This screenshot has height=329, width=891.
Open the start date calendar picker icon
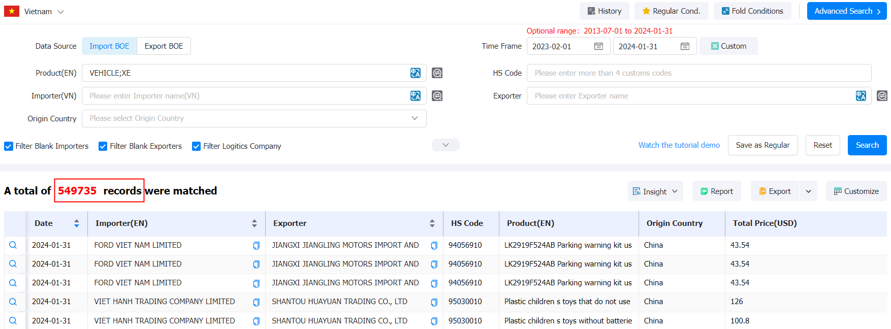tap(598, 46)
